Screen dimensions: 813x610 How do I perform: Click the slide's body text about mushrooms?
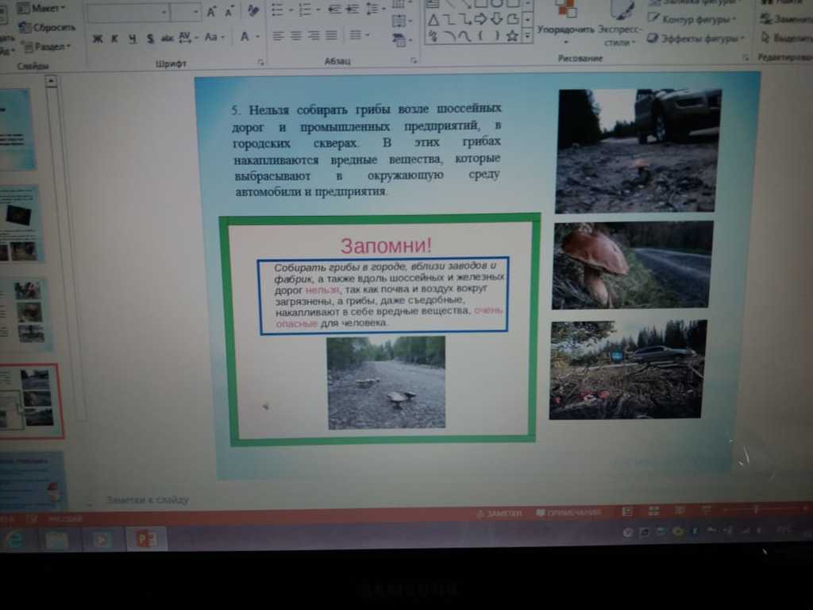pos(367,150)
